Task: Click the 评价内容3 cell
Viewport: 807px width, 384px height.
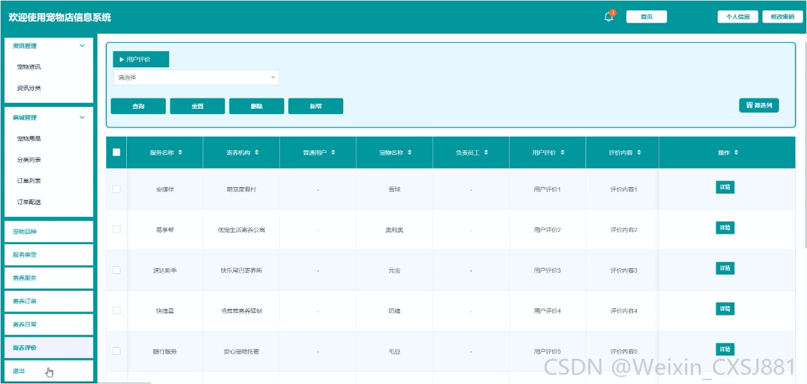Action: (x=624, y=270)
